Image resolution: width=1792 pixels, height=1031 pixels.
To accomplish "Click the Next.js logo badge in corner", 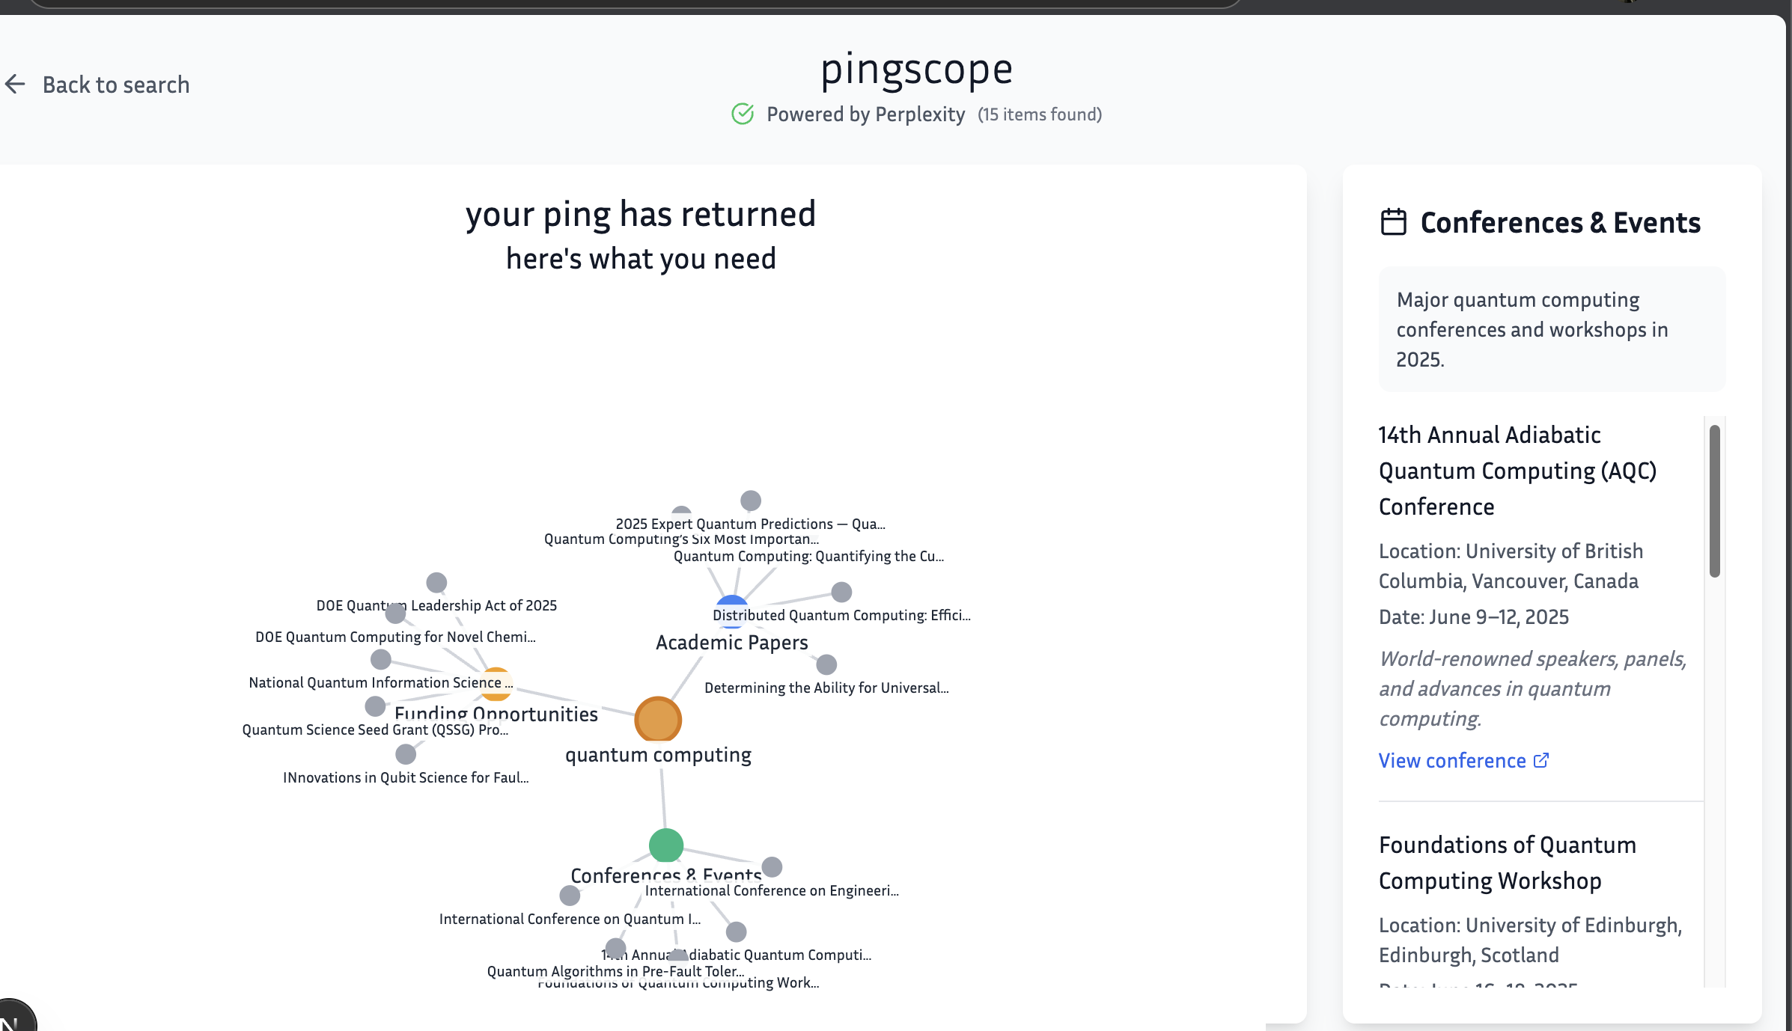I will coord(13,1019).
